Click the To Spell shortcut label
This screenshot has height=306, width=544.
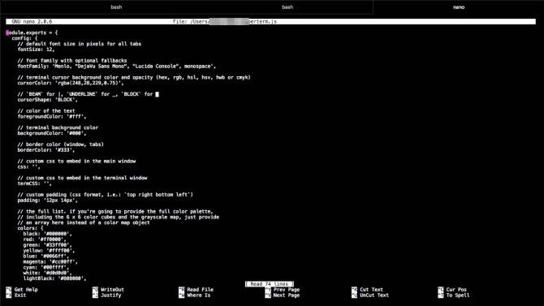(x=458, y=295)
